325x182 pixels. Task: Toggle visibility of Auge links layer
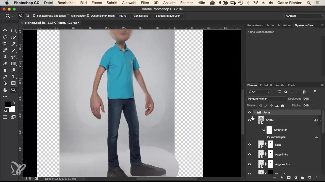coord(249,154)
